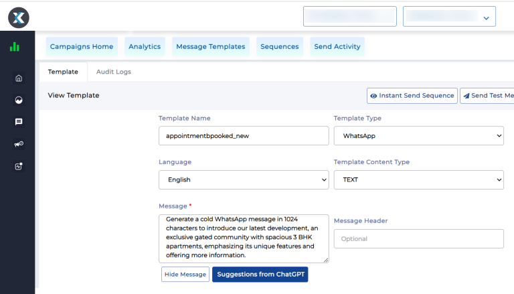The height and width of the screenshot is (294, 514).
Task: Click the View Template heading
Action: 74,96
